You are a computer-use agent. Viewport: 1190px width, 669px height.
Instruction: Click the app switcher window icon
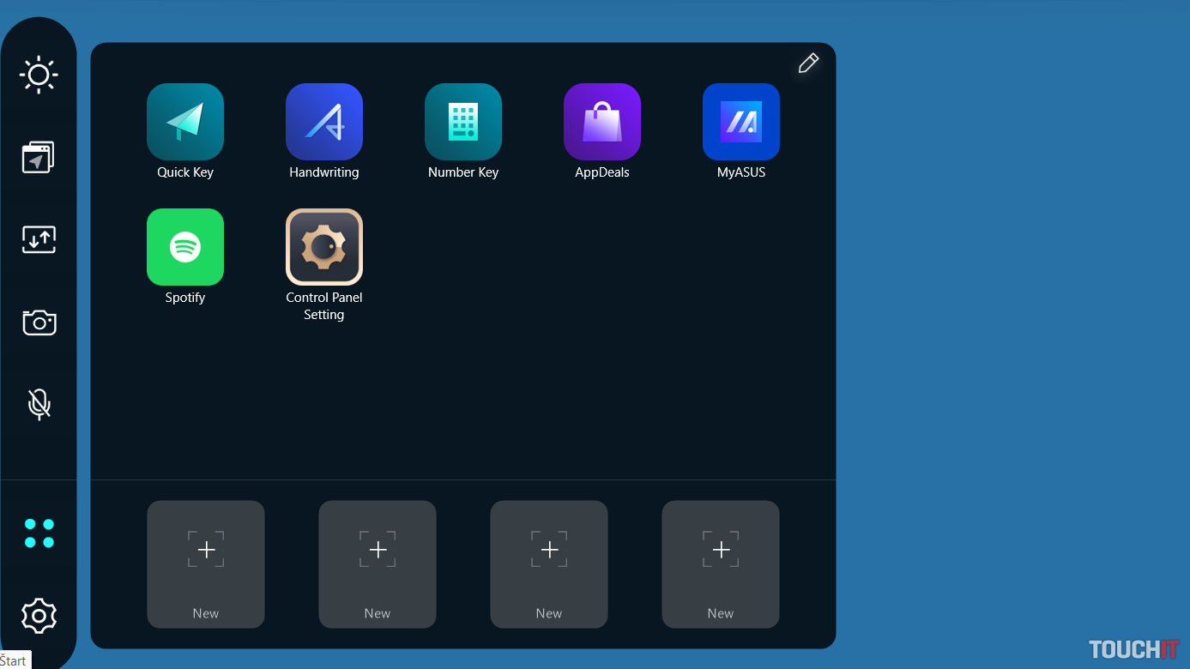click(x=39, y=158)
